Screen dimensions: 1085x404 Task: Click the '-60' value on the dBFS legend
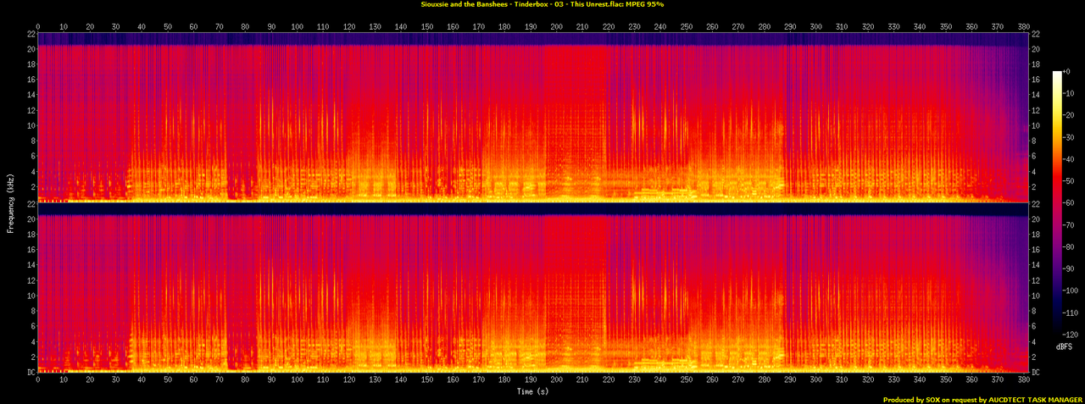[1068, 201]
